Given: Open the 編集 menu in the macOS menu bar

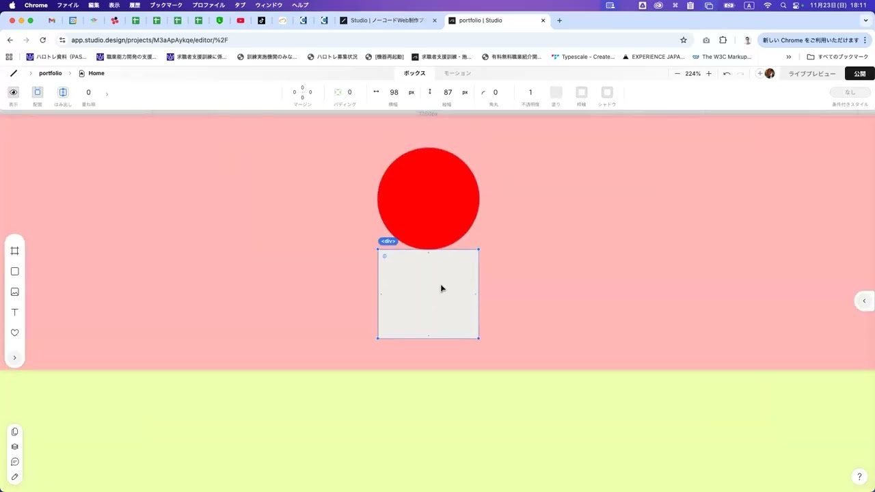Looking at the screenshot, I should coord(94,5).
